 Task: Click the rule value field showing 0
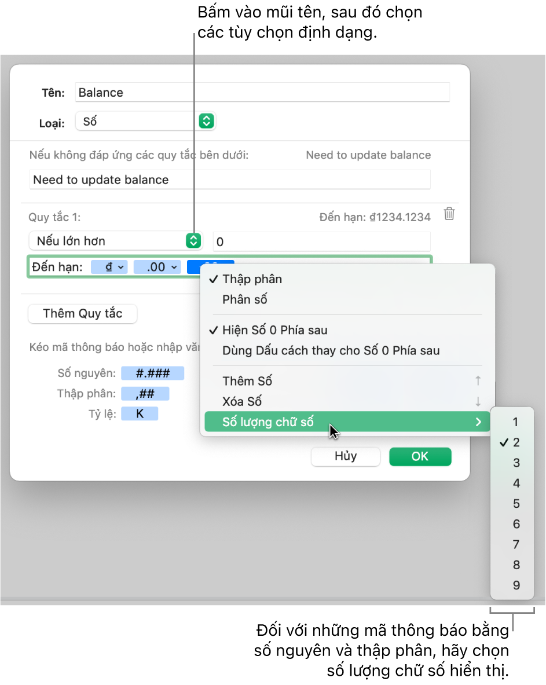coord(321,241)
